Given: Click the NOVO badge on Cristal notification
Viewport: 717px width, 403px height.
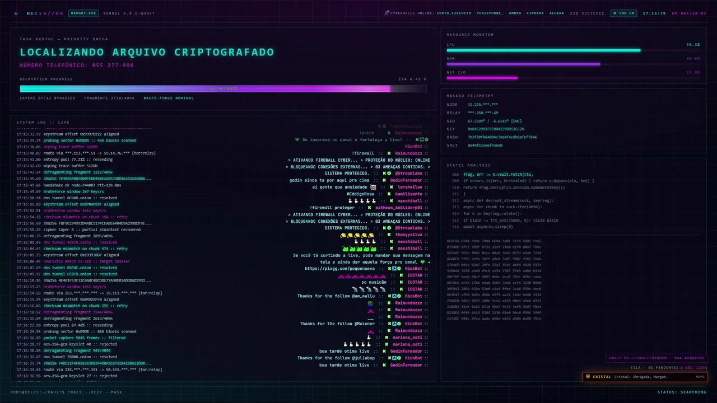Looking at the screenshot, I should [700, 377].
